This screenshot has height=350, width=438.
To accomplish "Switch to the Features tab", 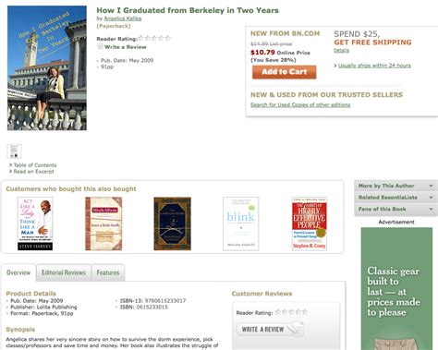I will coord(108,272).
